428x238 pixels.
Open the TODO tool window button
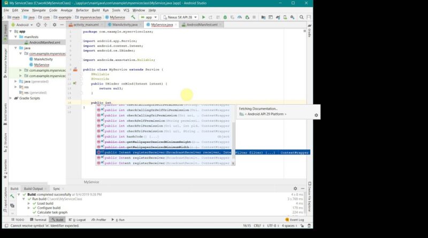pos(18,220)
